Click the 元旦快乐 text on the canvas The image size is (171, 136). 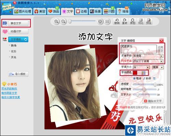click(x=145, y=119)
